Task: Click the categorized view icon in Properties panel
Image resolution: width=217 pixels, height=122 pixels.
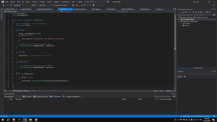Action: pos(179,77)
